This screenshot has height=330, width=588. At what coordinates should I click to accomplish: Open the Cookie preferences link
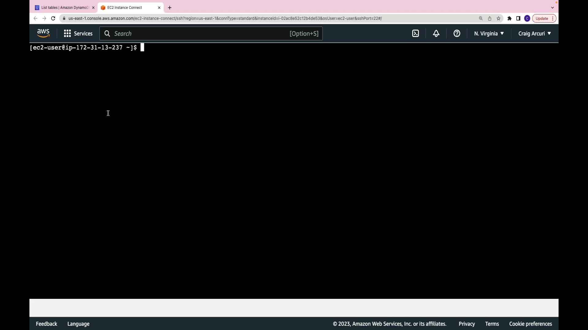530,324
